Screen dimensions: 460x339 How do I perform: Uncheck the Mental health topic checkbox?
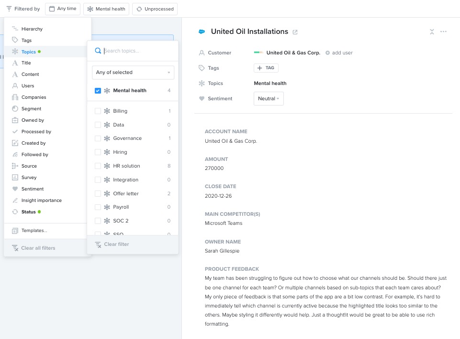(x=98, y=90)
